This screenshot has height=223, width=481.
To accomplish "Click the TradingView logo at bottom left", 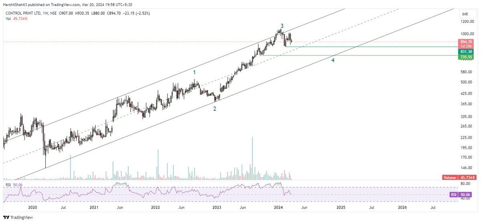I will [x=18, y=218].
